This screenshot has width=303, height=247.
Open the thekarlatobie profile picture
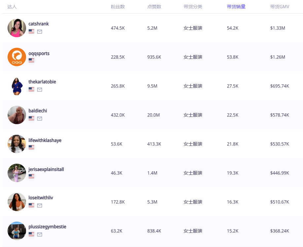click(17, 86)
